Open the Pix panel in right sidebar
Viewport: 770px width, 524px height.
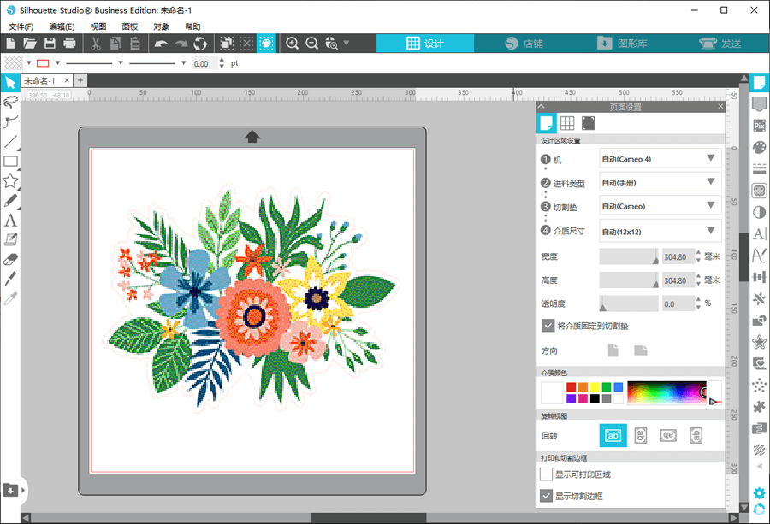[759, 126]
